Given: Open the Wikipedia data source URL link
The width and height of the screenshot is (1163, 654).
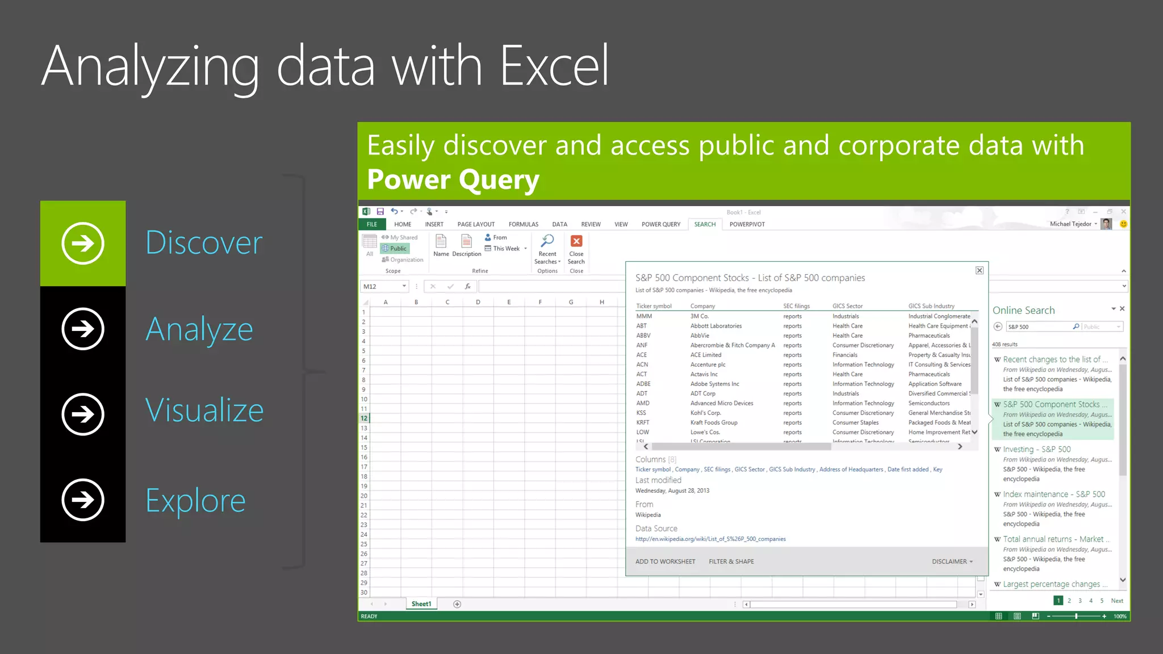Looking at the screenshot, I should 710,539.
